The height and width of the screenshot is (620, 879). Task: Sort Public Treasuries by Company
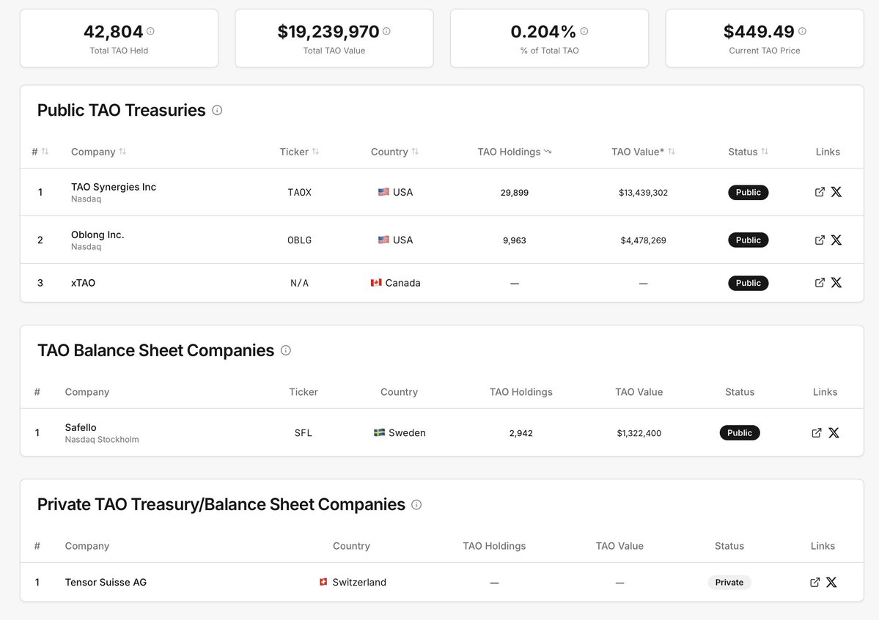99,152
